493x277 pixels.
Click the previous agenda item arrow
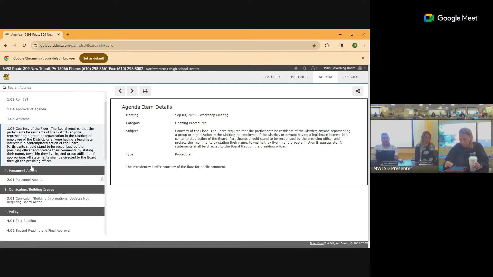pyautogui.click(x=120, y=91)
